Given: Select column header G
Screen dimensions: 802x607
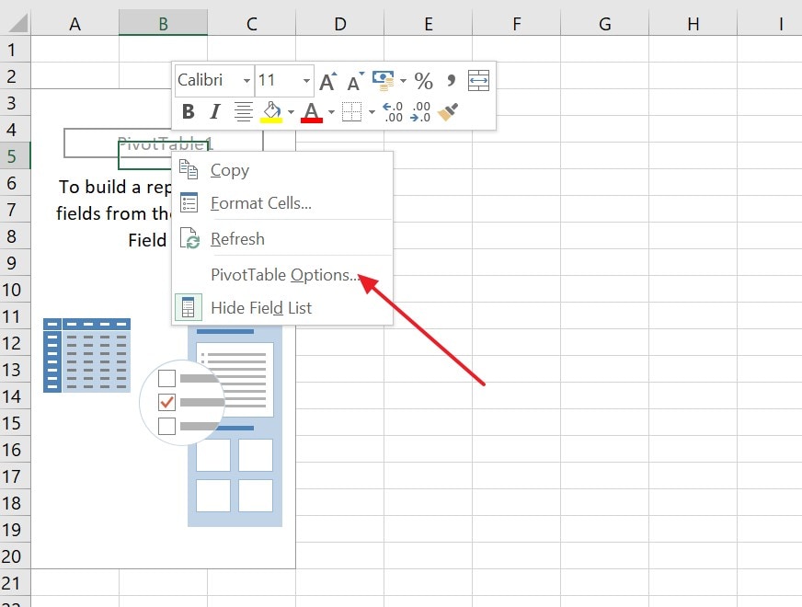Looking at the screenshot, I should tap(604, 23).
